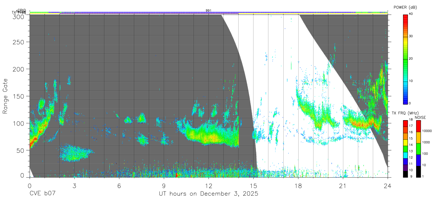Viewport: 436px width, 201px height.
Task: Click the 250 tick on the Range Gate axis
Action: pos(19,42)
